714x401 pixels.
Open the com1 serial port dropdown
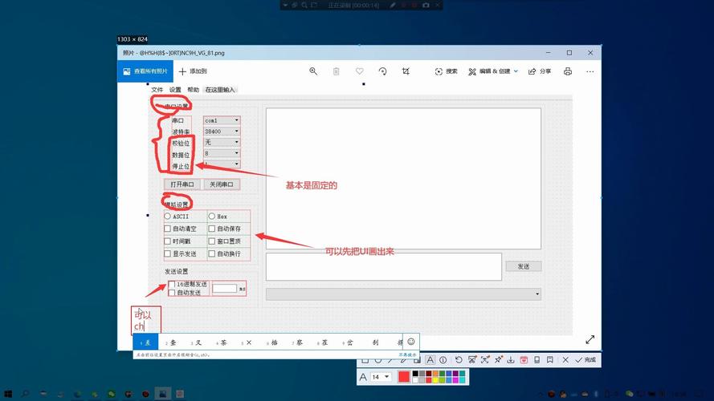tap(222, 120)
